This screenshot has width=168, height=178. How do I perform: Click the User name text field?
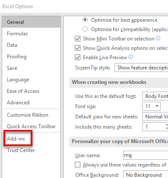pyautogui.click(x=146, y=155)
